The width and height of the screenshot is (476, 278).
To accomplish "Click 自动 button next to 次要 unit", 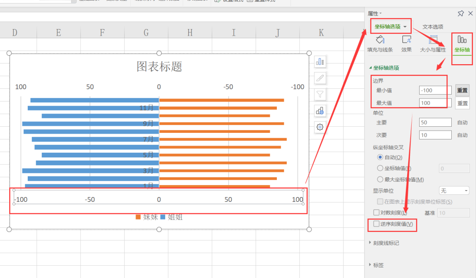I will (x=462, y=135).
